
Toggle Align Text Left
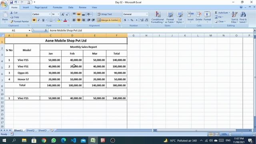pos(74,20)
